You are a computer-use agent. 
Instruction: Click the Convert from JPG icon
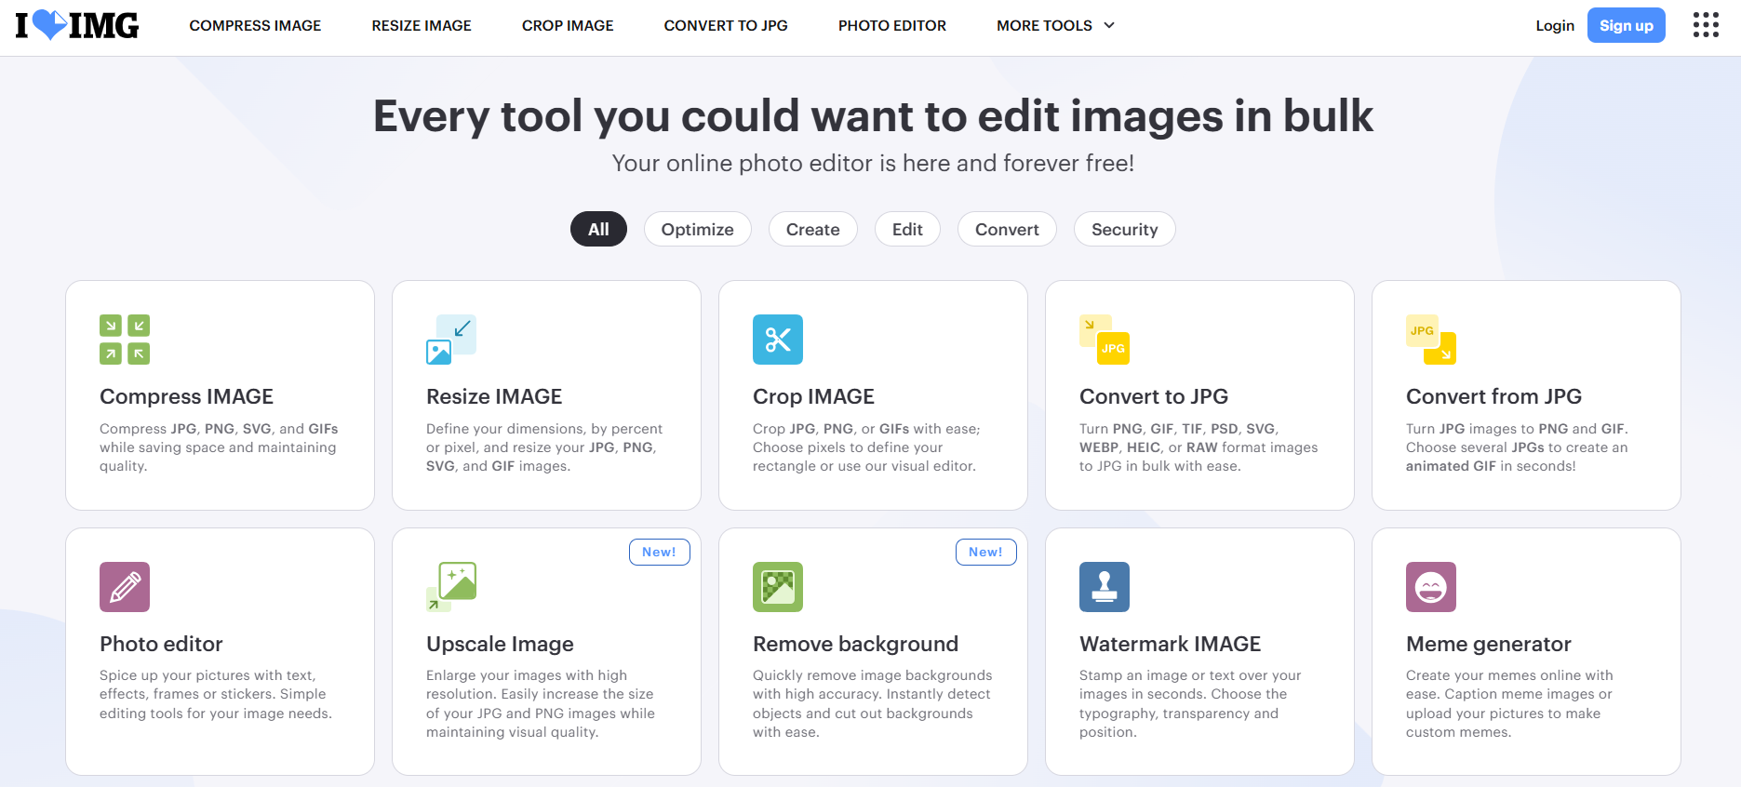pos(1431,340)
